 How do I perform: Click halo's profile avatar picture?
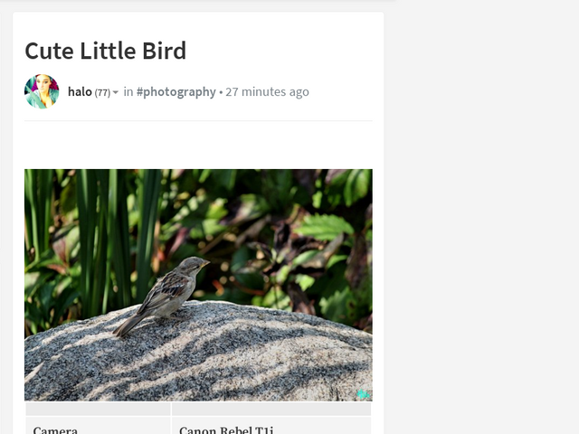click(42, 91)
